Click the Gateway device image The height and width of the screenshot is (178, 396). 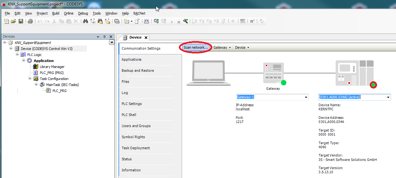pyautogui.click(x=273, y=72)
